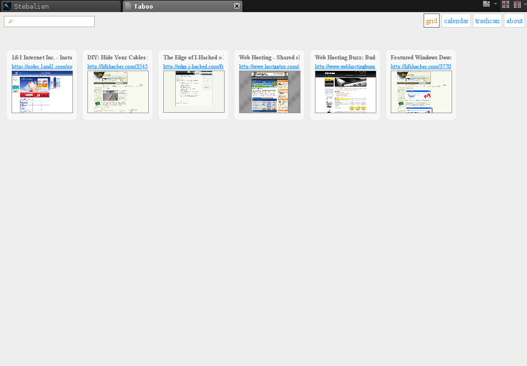Click the 1&1 Internet Inc. thumbnail

coord(42,92)
